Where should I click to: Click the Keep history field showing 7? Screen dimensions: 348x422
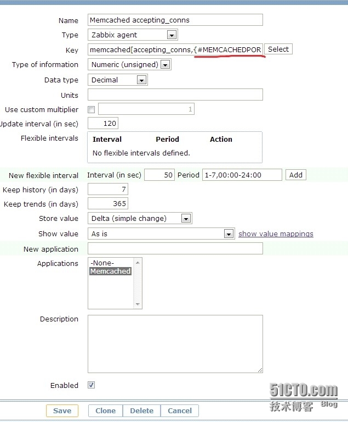click(108, 189)
